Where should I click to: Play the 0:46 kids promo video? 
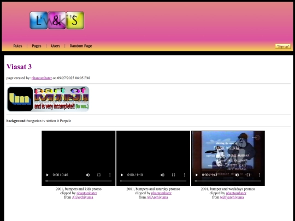pyautogui.click(x=47, y=175)
